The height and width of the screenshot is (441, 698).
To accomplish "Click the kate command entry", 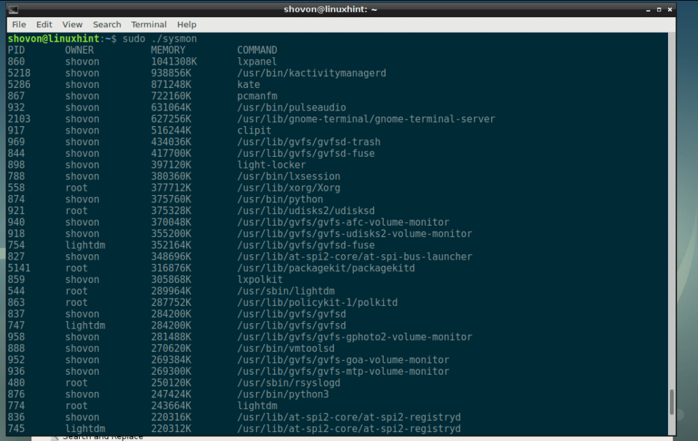I will pyautogui.click(x=248, y=85).
